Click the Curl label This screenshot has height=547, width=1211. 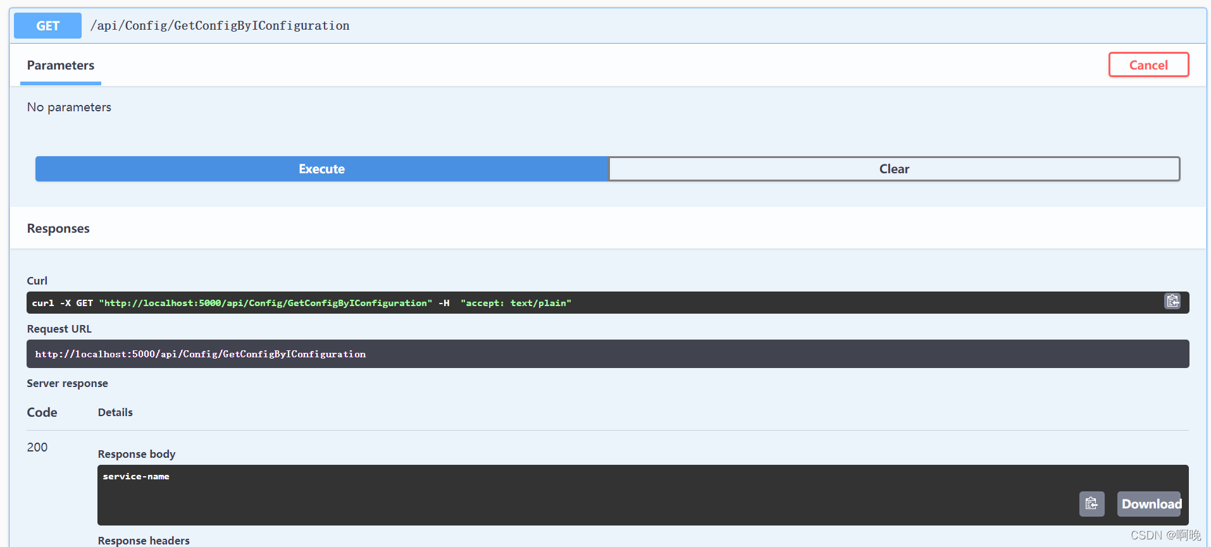point(37,281)
